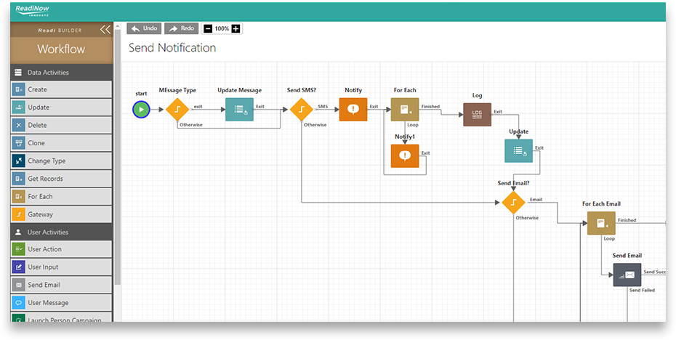
Task: Click the For Each sidebar icon
Action: point(19,196)
